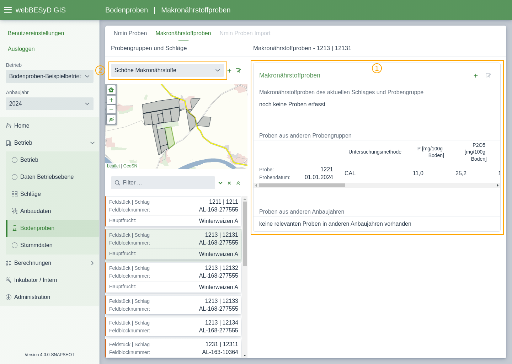Viewport: 512px width, 364px height.
Task: Collapse all with double-chevron up icon
Action: [238, 183]
